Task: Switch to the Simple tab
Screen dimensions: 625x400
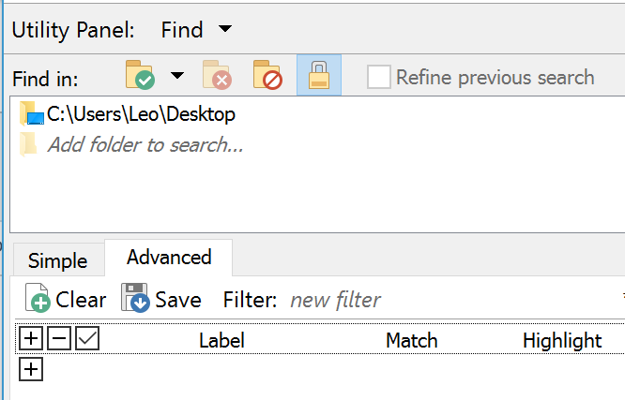Action: 58,260
